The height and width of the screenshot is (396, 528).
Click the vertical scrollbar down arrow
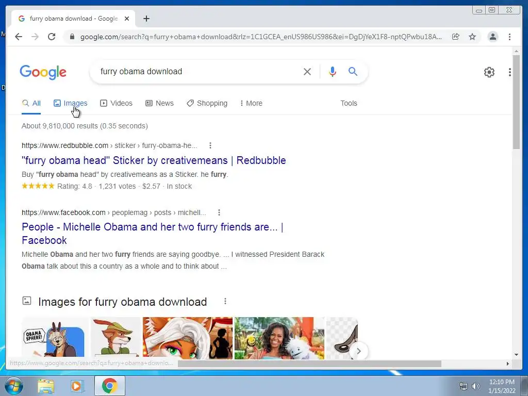pos(516,354)
